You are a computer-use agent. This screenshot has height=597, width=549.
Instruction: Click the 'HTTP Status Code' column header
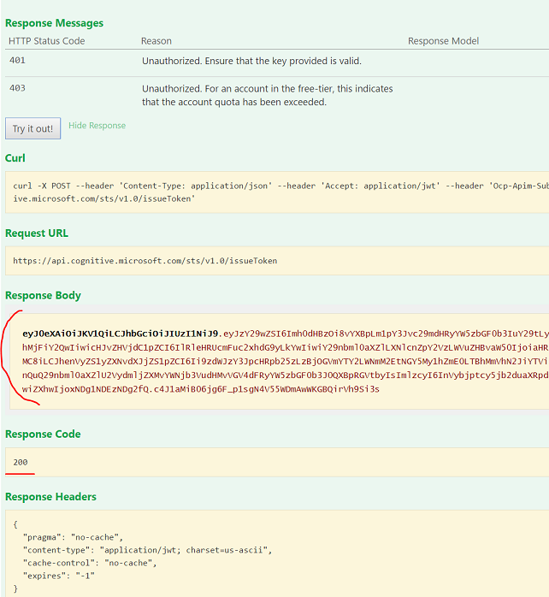tap(47, 41)
